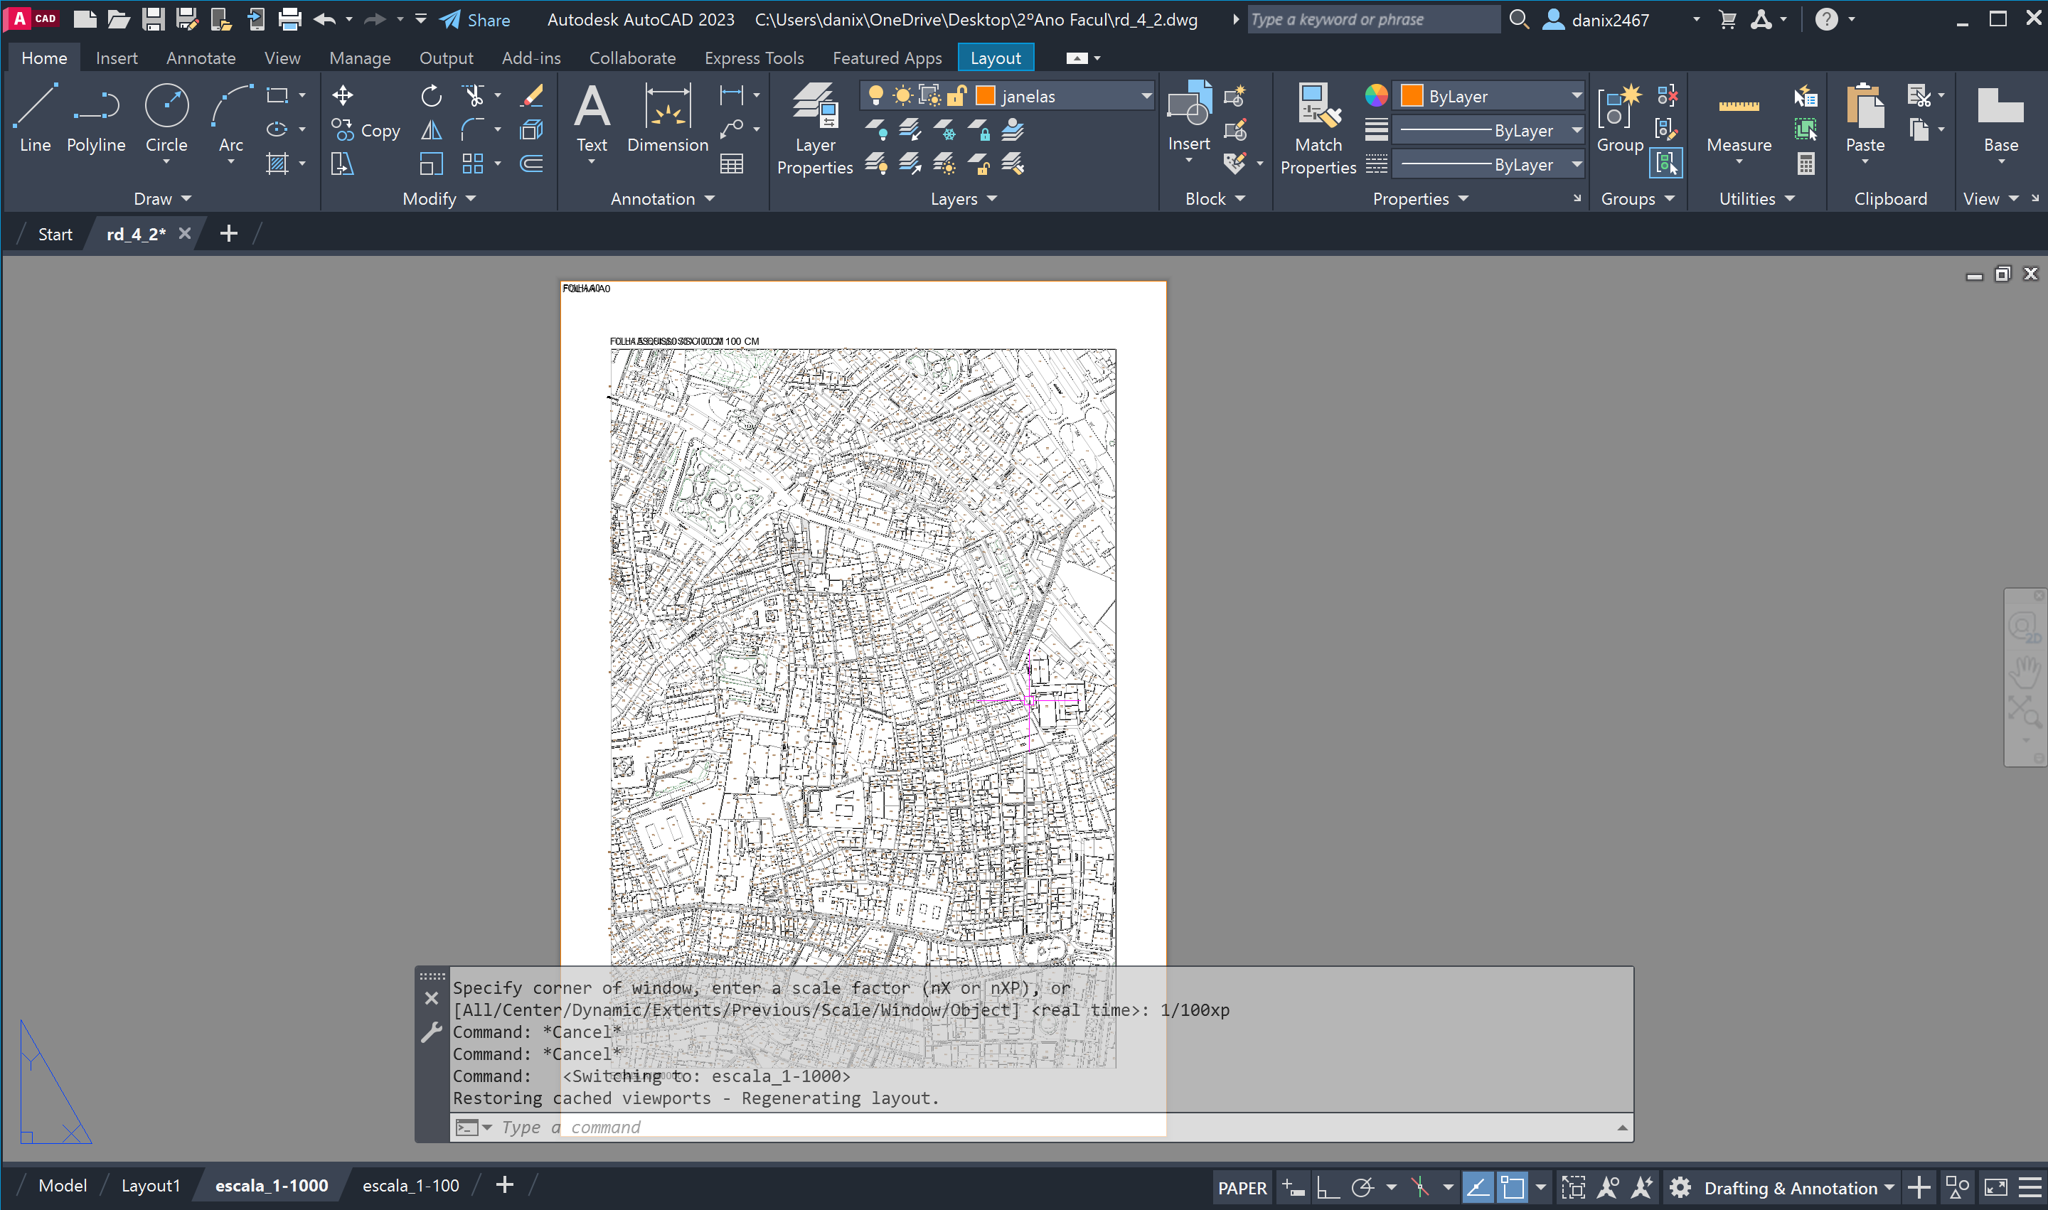Click the Plot printer icon
The image size is (2048, 1210).
click(289, 18)
